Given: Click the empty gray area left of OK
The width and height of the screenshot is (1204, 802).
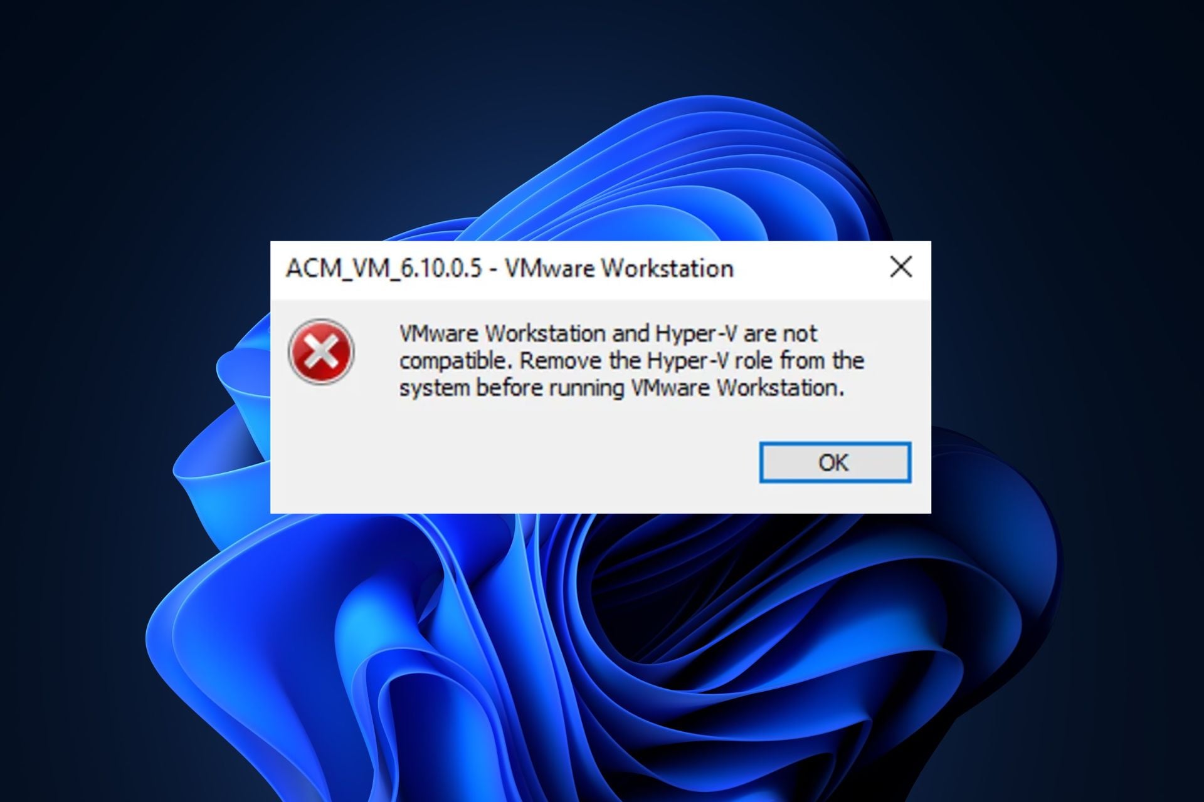Looking at the screenshot, I should [x=514, y=462].
